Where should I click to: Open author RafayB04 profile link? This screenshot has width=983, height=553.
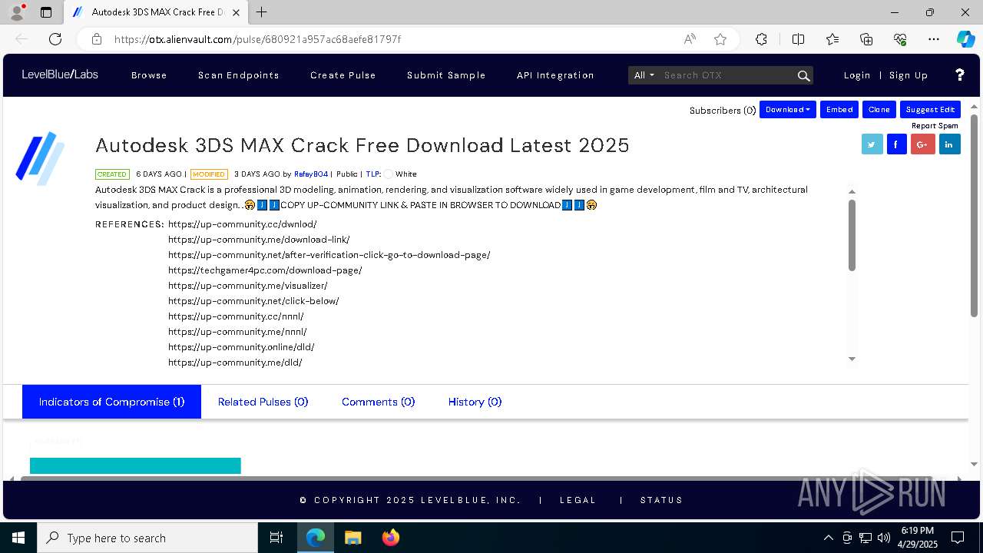pyautogui.click(x=311, y=174)
